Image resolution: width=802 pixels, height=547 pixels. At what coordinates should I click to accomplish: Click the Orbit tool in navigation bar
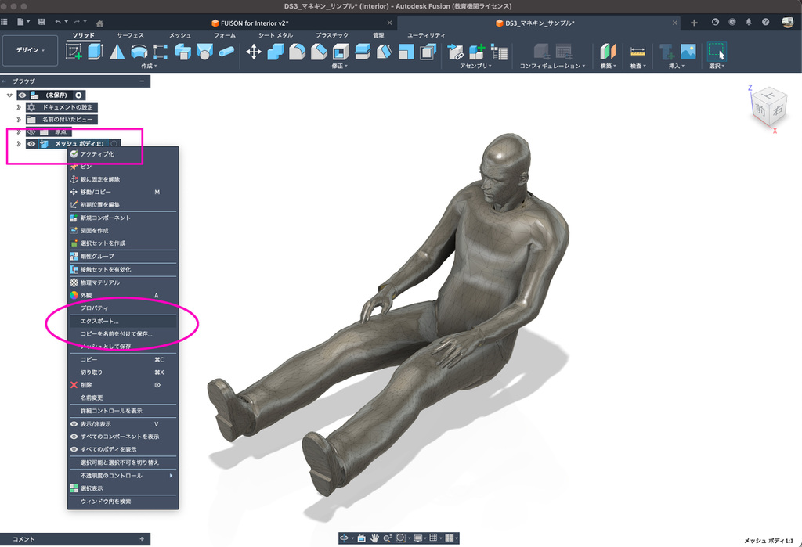345,538
